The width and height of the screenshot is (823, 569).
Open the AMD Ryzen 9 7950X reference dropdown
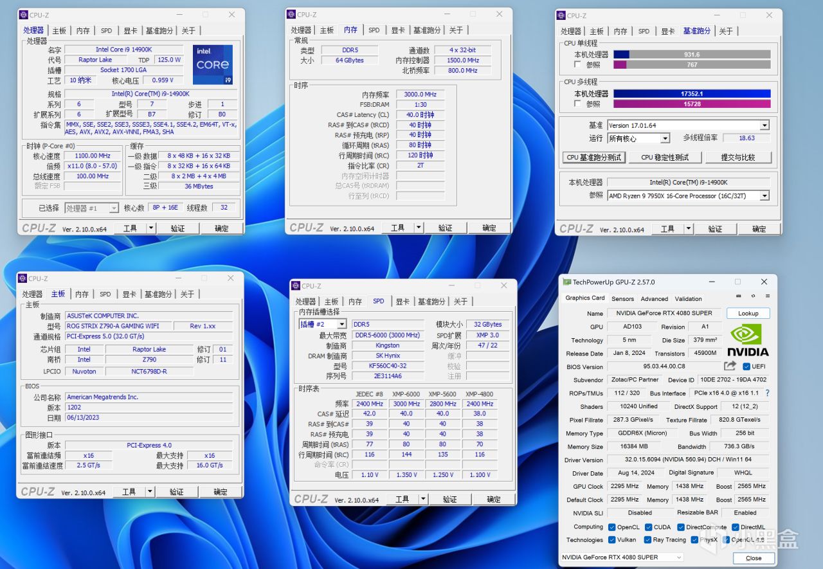[764, 196]
